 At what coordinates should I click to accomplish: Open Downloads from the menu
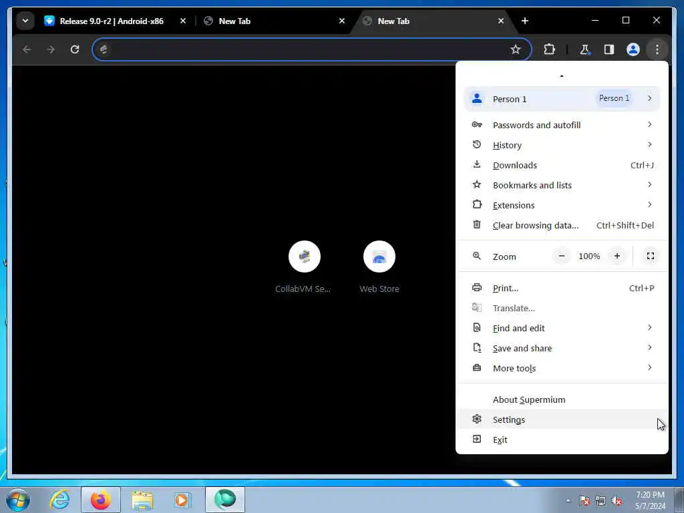(562, 166)
